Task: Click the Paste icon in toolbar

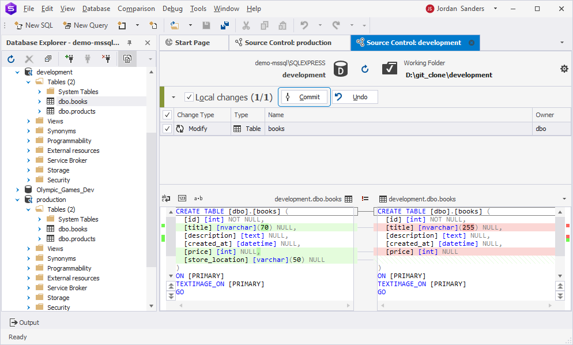Action: (x=282, y=25)
